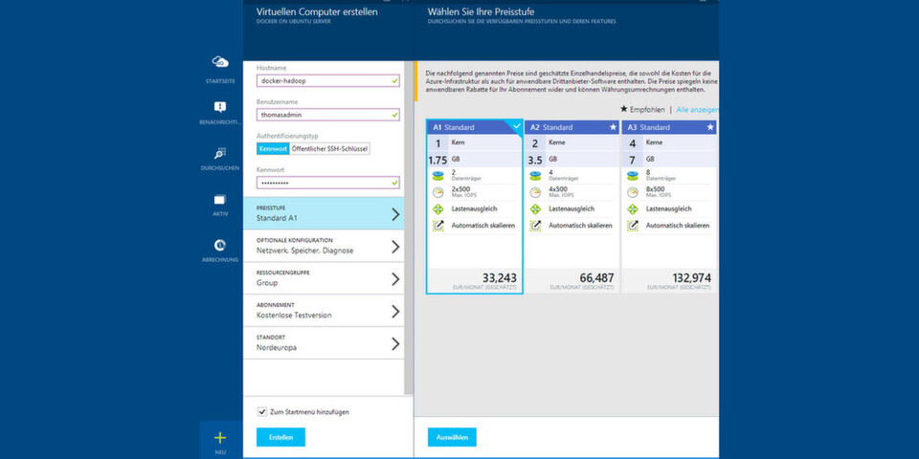This screenshot has width=919, height=459.
Task: Click the recommended star on A2 Standard
Action: pos(613,126)
